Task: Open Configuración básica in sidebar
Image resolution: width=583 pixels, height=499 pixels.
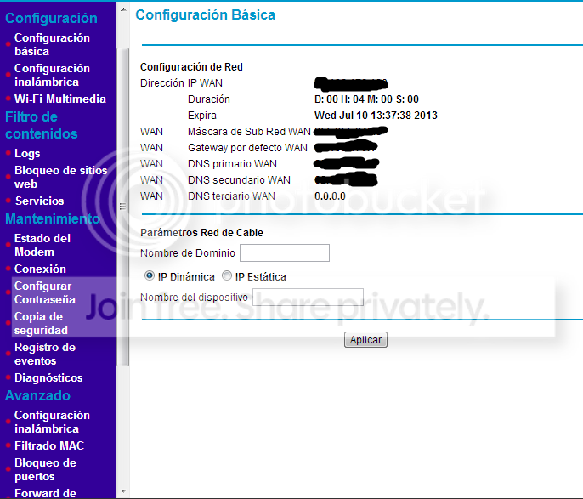Action: [x=51, y=44]
